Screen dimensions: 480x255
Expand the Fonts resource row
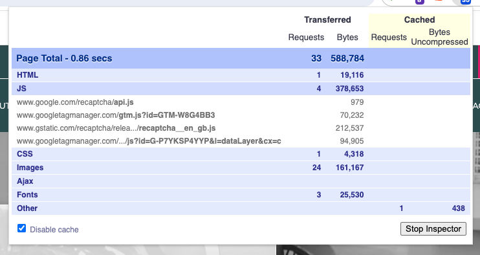[241, 195]
